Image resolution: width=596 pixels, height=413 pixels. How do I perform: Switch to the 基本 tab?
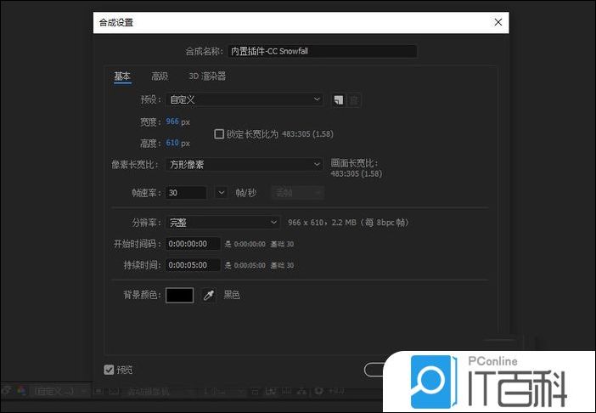(x=122, y=76)
